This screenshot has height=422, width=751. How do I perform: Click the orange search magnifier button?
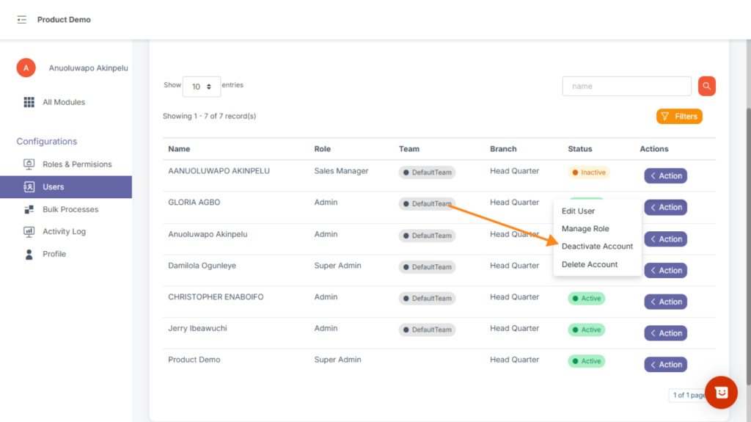coord(706,86)
